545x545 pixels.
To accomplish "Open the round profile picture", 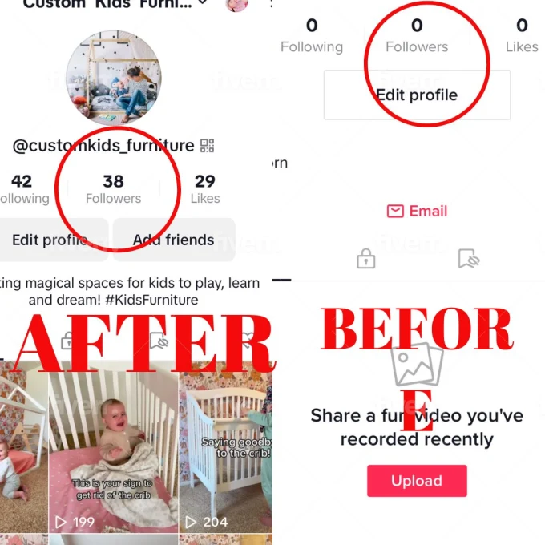I will point(114,78).
